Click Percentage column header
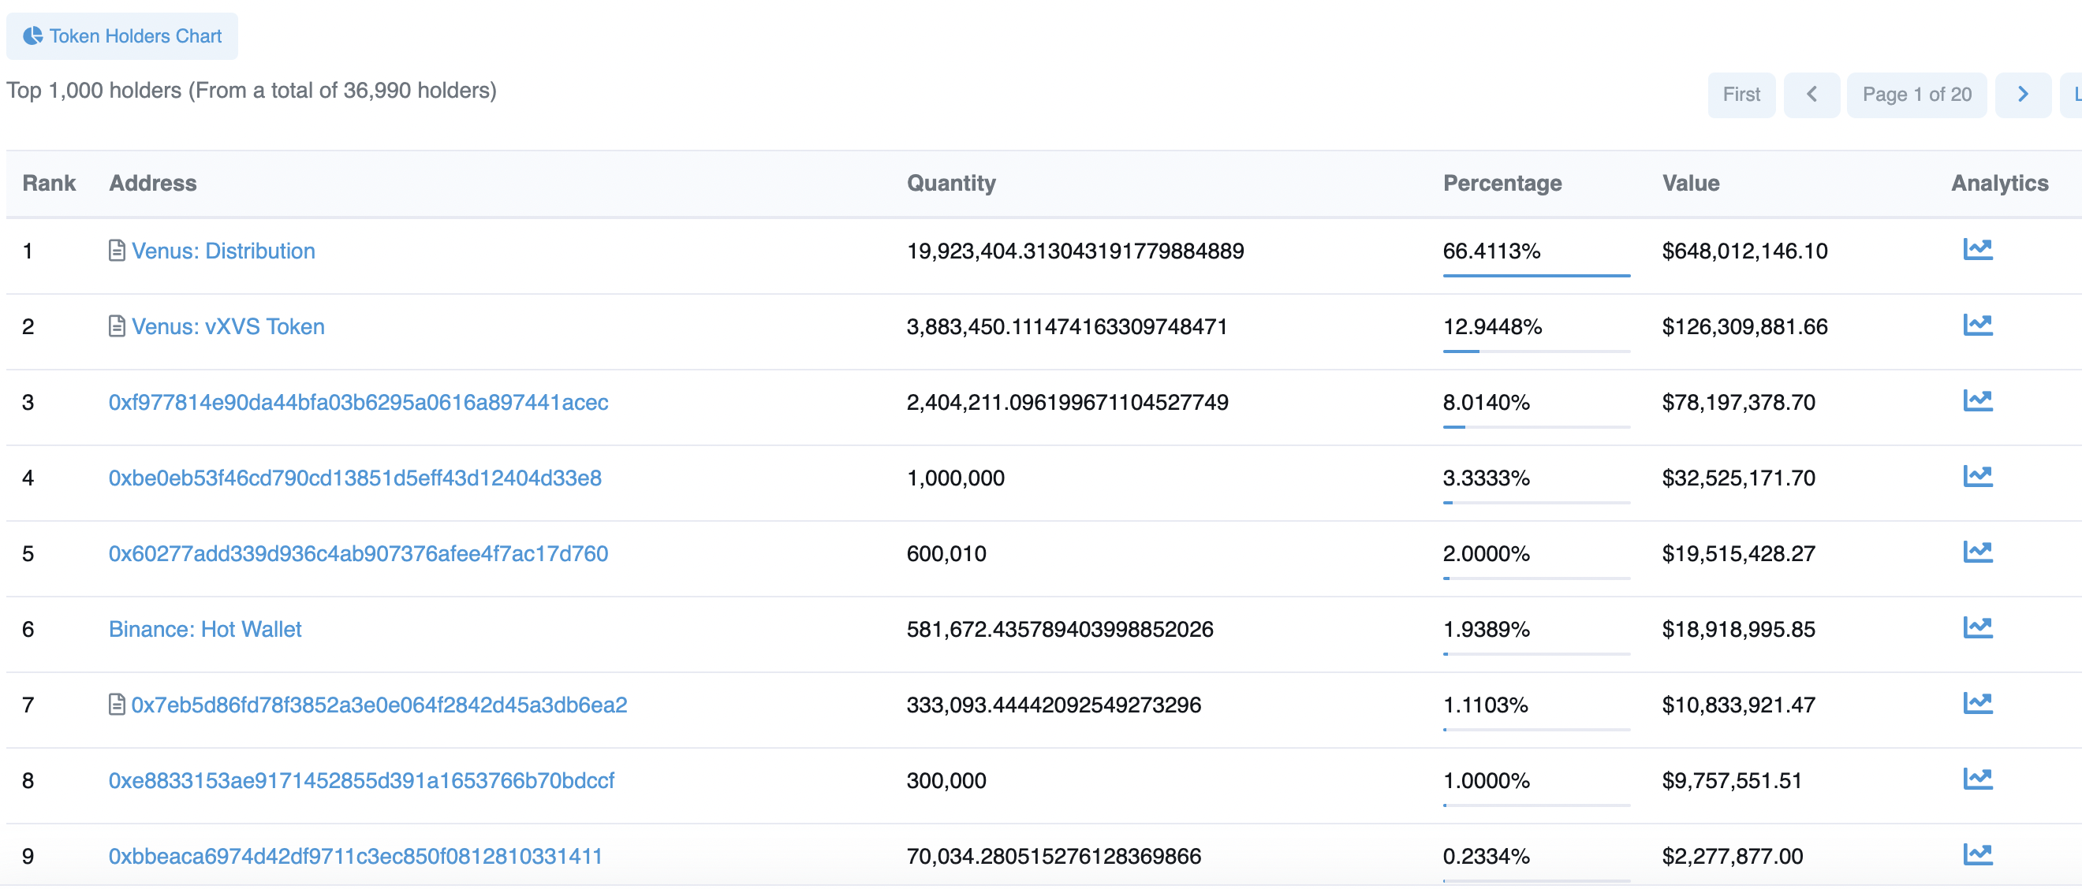 tap(1502, 184)
